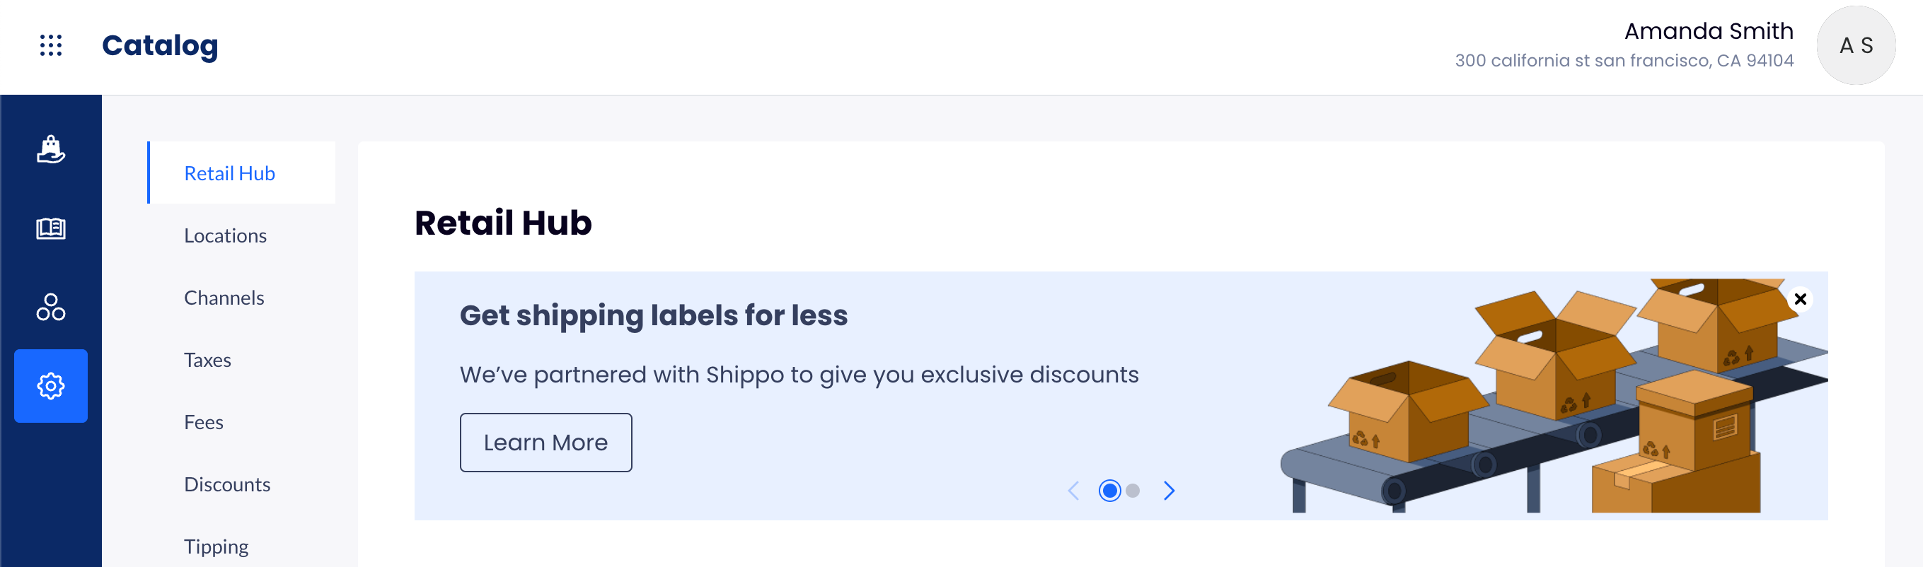Open the catalog book icon in sidebar
The width and height of the screenshot is (1923, 567).
click(x=51, y=228)
